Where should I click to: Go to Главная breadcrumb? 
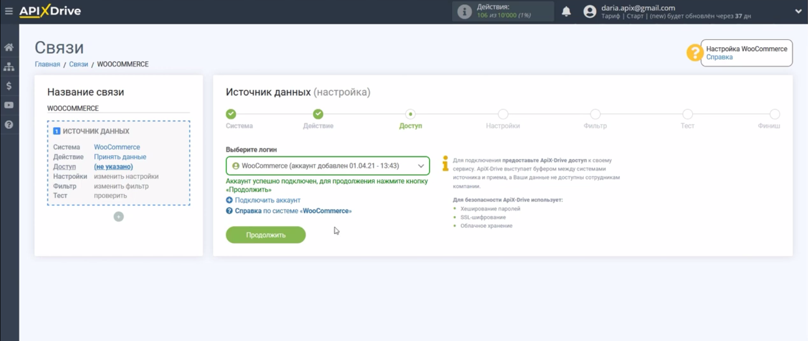point(48,64)
